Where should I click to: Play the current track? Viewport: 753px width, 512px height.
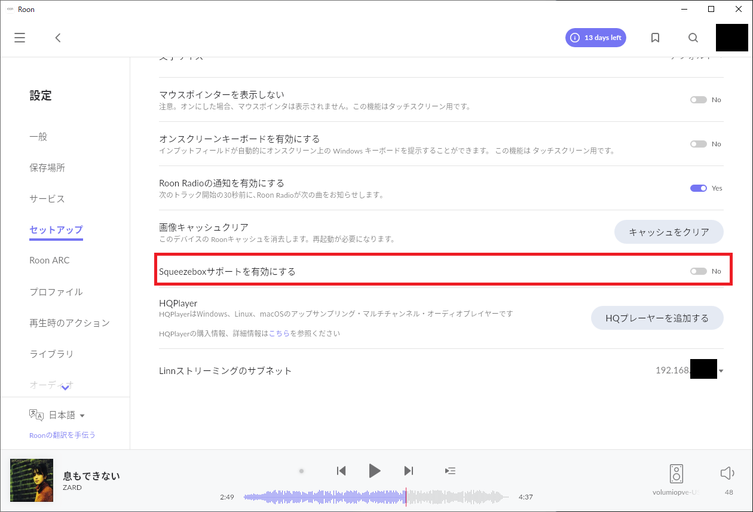click(x=375, y=471)
